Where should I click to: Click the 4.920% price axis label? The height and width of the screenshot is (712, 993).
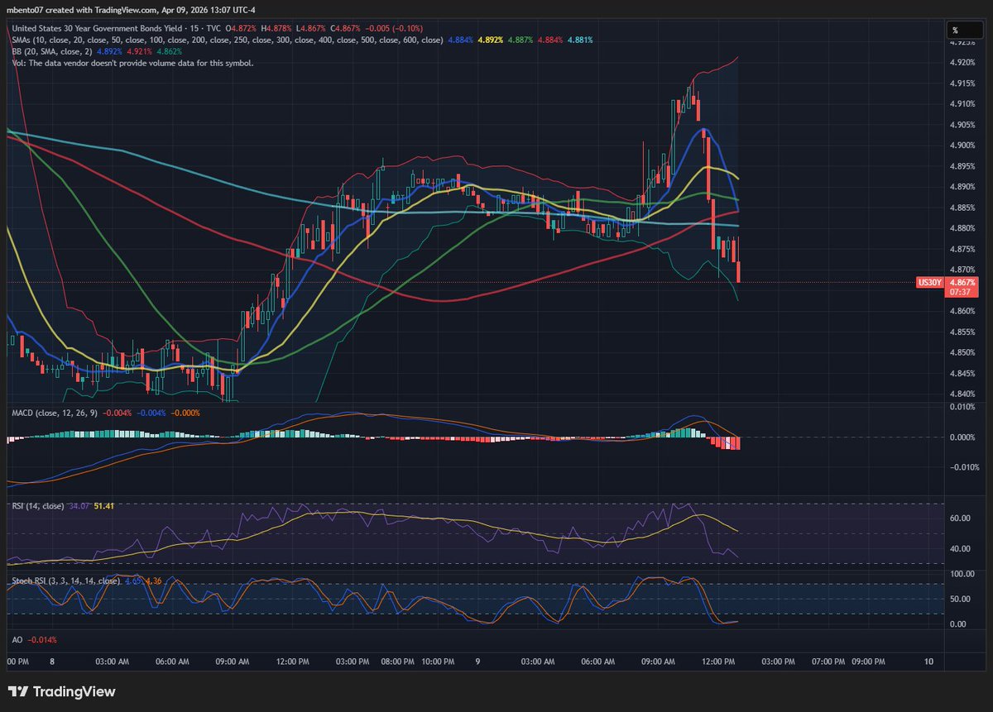click(962, 63)
